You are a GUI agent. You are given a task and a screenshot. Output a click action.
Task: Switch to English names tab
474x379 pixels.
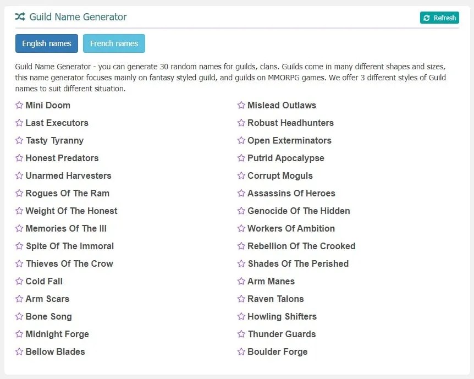point(47,43)
